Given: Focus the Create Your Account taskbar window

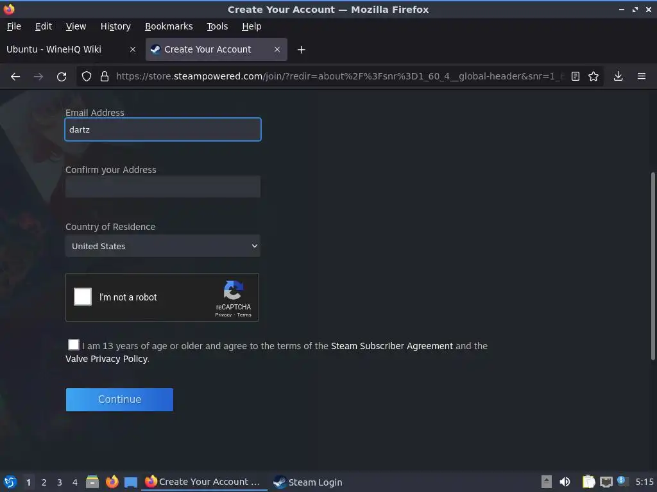Looking at the screenshot, I should click(205, 482).
